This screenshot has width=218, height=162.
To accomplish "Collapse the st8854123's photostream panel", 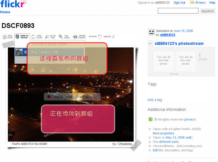I will click(x=150, y=44).
